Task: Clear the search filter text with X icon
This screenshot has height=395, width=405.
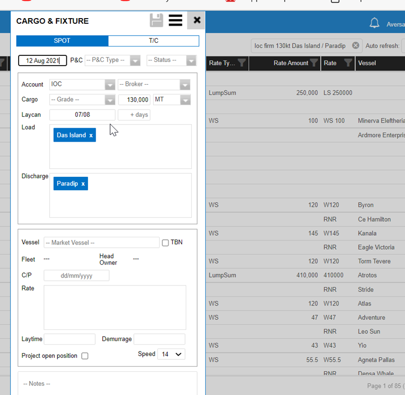Action: click(x=355, y=45)
